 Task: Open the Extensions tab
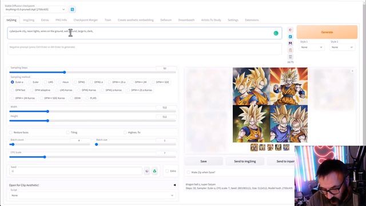click(252, 20)
